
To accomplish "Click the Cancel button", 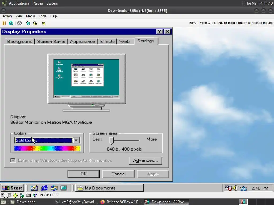I will coord(118,174).
